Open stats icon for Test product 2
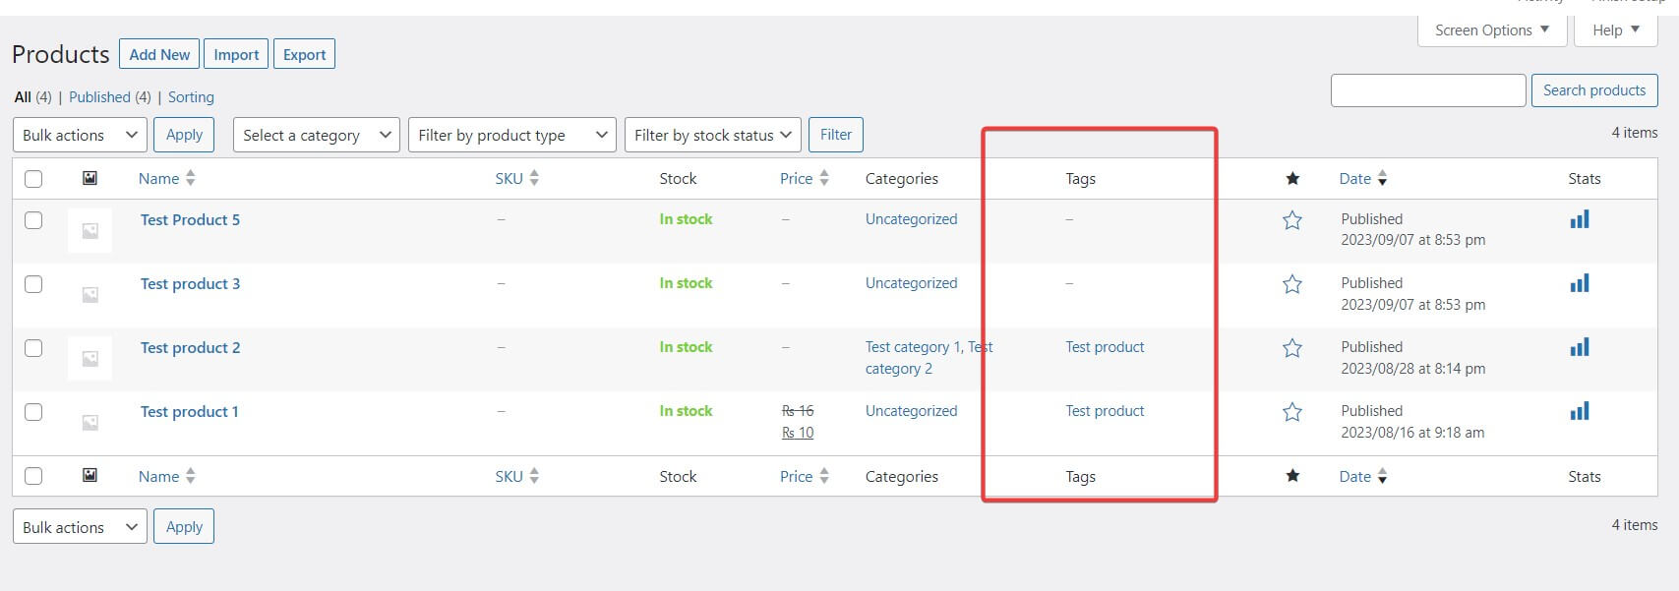Image resolution: width=1679 pixels, height=591 pixels. click(x=1580, y=347)
